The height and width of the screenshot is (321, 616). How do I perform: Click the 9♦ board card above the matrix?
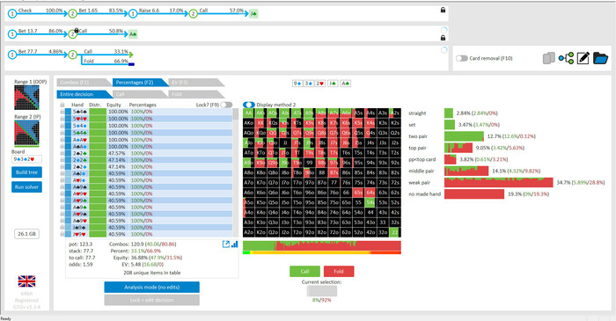(297, 84)
